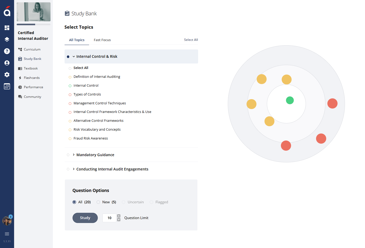Increase the Question Limit with the up stepper
Viewport: 365px width, 248px height.
(119, 216)
